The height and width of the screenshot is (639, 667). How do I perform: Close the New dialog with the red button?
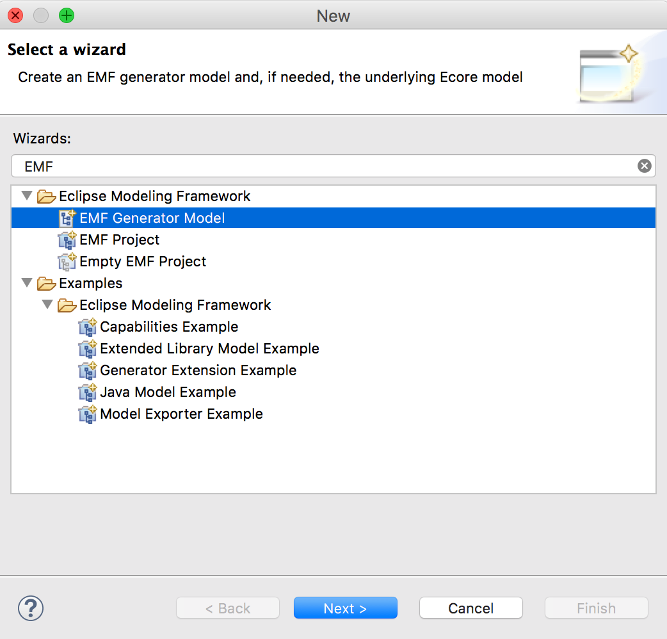click(x=16, y=16)
